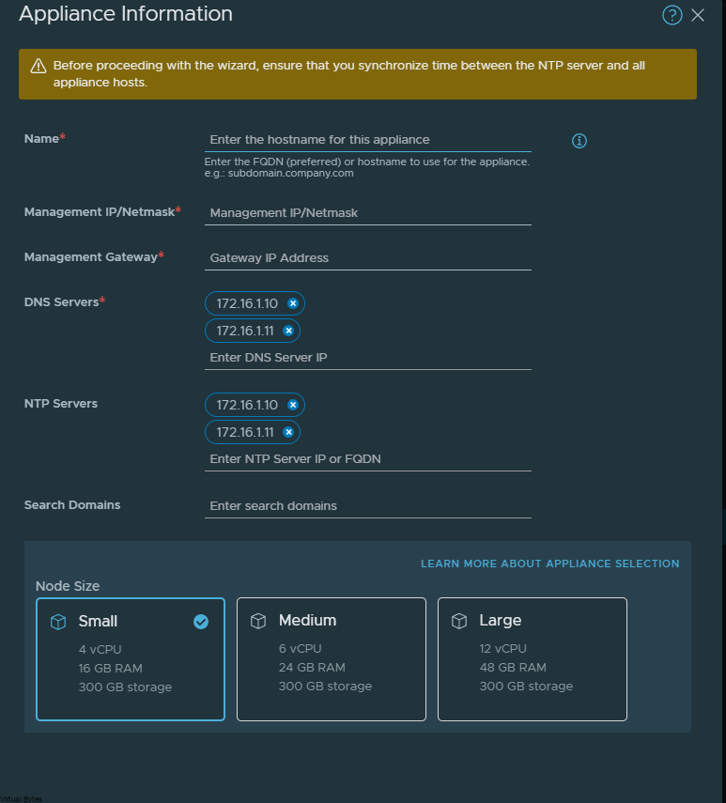This screenshot has width=726, height=803.
Task: Click the NTP Server IP or FQDN input
Action: [x=367, y=459]
